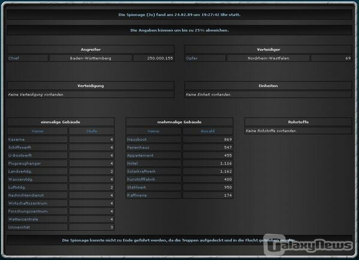
Task: Click the Universität level value 3
Action: click(x=111, y=227)
